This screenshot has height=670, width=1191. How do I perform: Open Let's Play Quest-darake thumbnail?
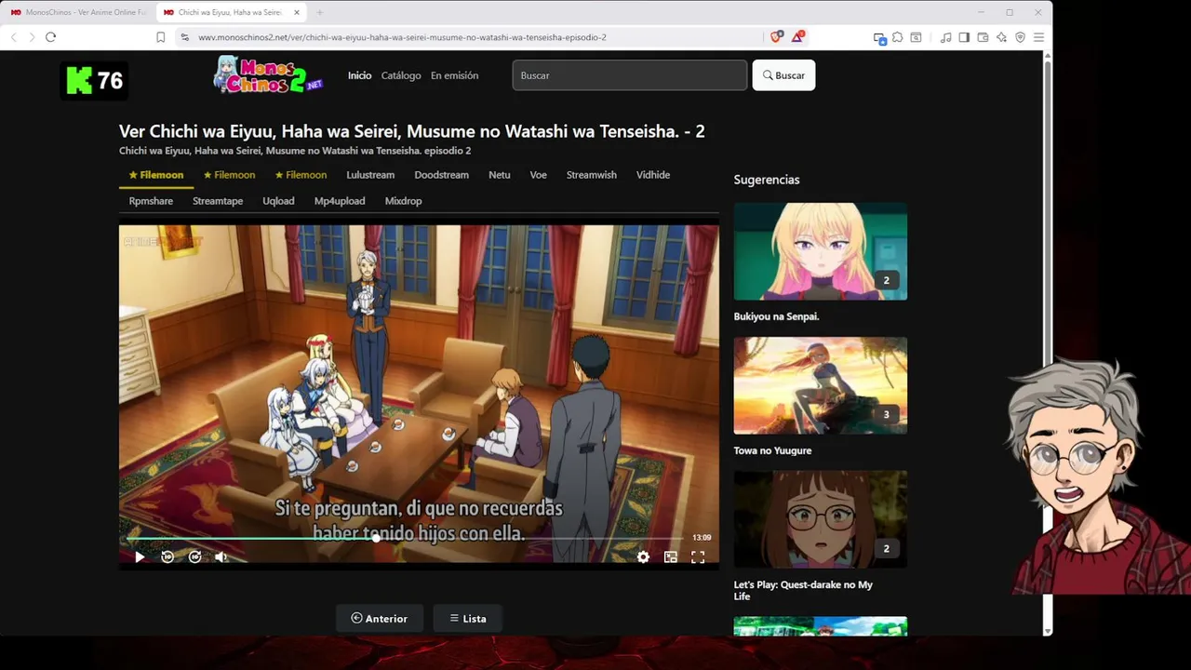point(820,519)
